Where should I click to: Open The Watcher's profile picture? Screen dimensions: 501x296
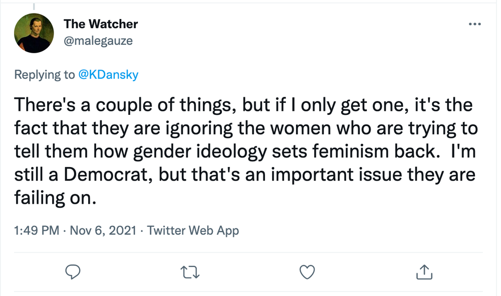(35, 33)
